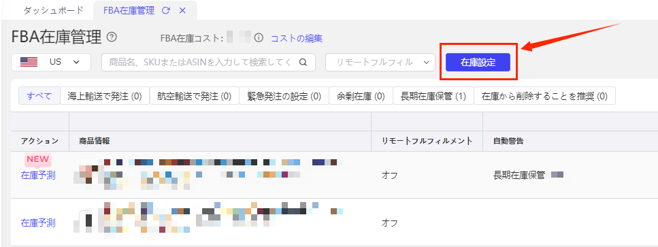Reload the FBA在庫管理 tab via refresh icon
658x247 pixels.
tap(166, 11)
